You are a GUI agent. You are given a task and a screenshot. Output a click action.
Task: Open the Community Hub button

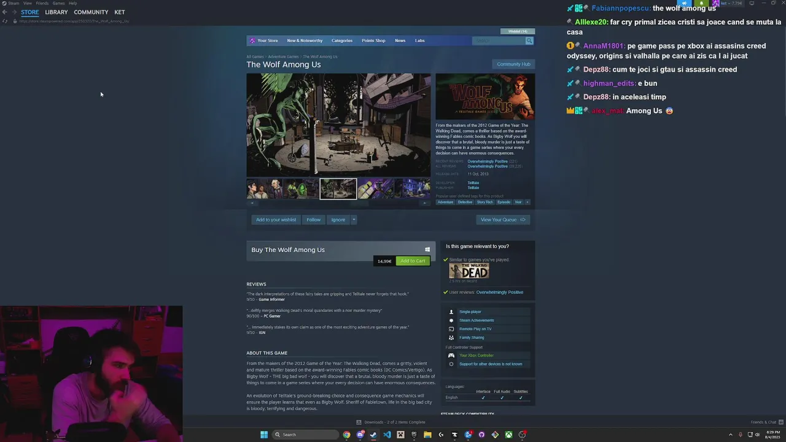point(513,64)
